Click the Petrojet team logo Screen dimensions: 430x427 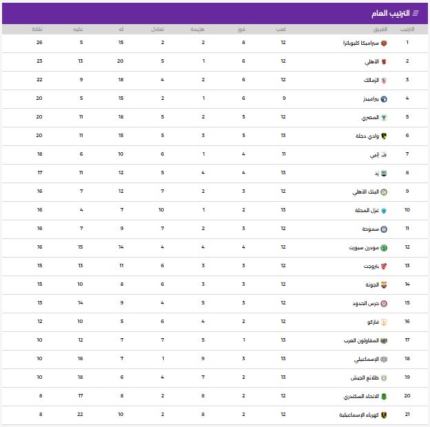383,266
